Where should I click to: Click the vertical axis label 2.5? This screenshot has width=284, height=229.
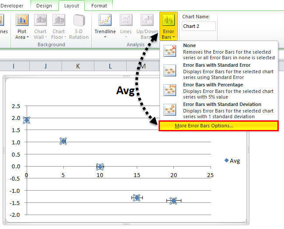[16, 106]
